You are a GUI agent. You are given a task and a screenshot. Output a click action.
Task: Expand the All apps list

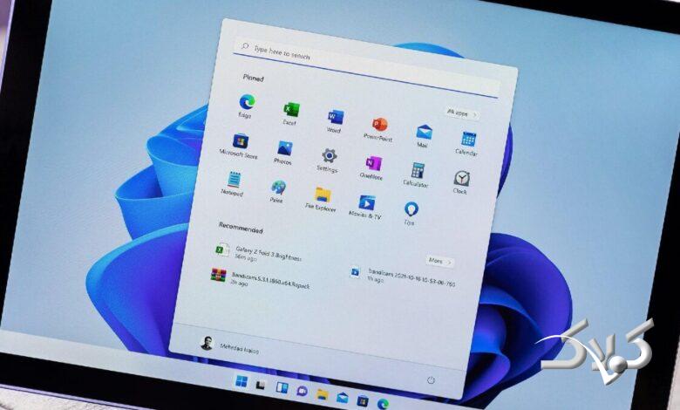pos(460,113)
